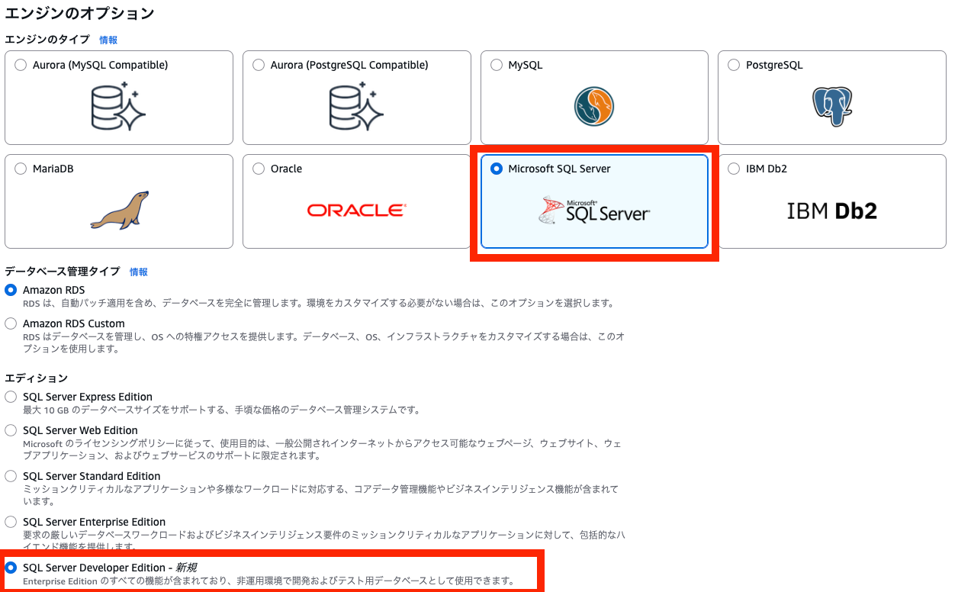958x592 pixels.
Task: Click the エンジンのオプション heading
Action: [79, 13]
